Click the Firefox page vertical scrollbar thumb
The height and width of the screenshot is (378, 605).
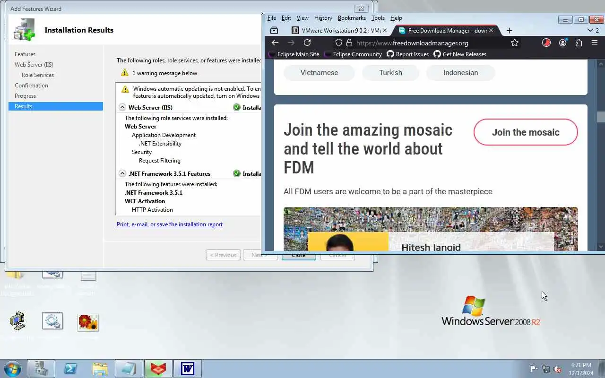tap(601, 117)
